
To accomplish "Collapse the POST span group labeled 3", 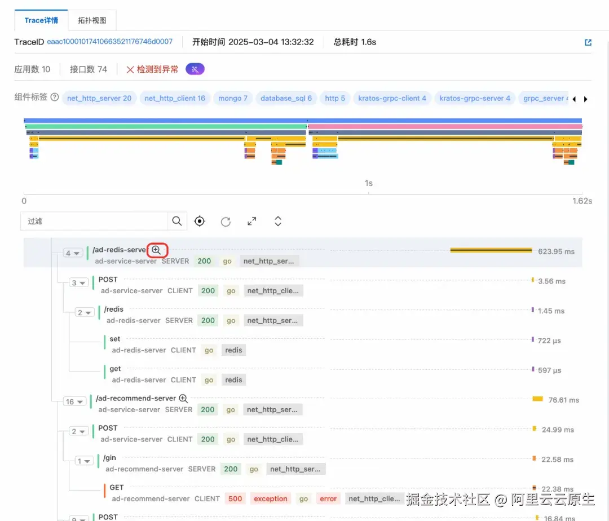I will pyautogui.click(x=78, y=282).
